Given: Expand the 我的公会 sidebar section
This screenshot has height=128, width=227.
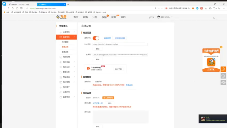Looking at the screenshot, I should point(74,67).
